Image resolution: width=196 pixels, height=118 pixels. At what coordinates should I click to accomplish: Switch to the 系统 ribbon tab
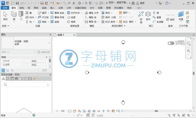(44, 8)
